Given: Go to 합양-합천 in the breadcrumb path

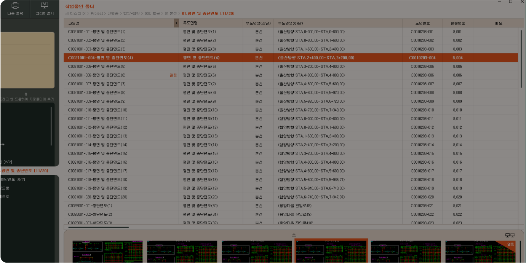Looking at the screenshot, I should 132,13.
